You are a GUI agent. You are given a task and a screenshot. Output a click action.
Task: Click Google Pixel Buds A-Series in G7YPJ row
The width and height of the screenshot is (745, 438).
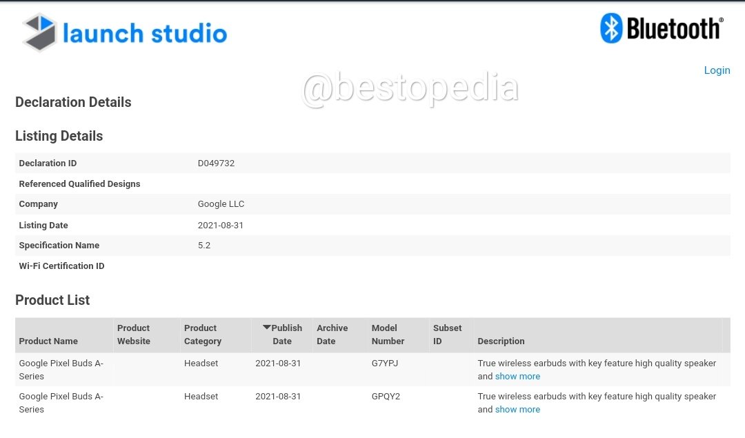coord(61,370)
